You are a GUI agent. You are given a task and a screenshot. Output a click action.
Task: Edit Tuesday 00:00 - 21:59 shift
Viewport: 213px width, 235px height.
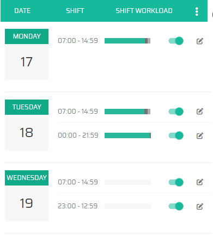coord(200,135)
